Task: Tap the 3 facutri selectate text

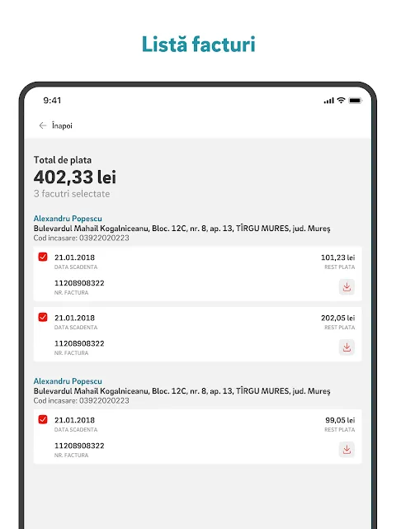Action: click(72, 194)
